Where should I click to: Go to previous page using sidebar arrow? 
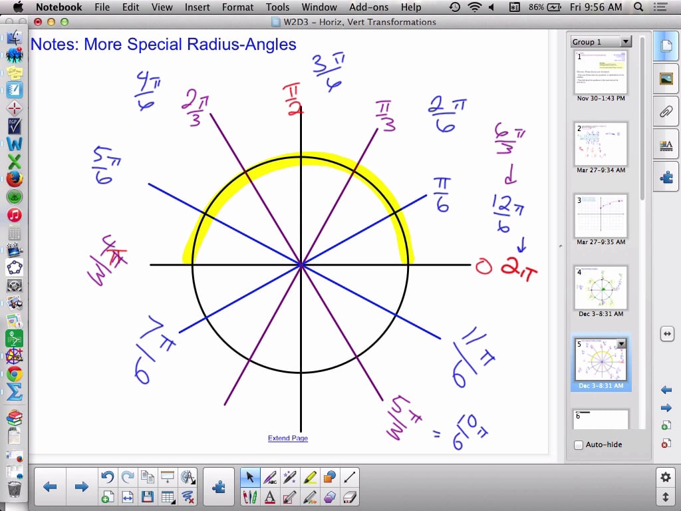pyautogui.click(x=666, y=390)
